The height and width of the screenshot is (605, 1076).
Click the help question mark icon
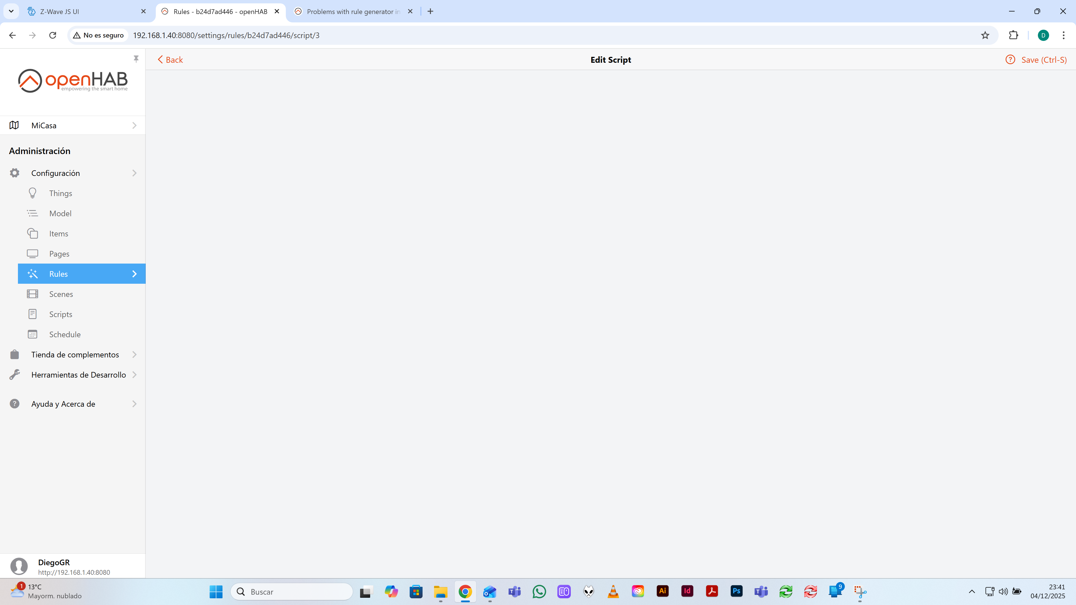[x=1010, y=60]
